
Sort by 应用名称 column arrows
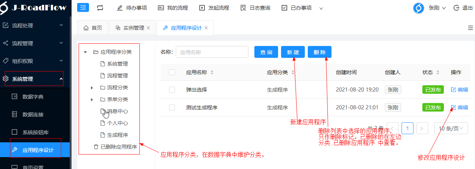212,73
